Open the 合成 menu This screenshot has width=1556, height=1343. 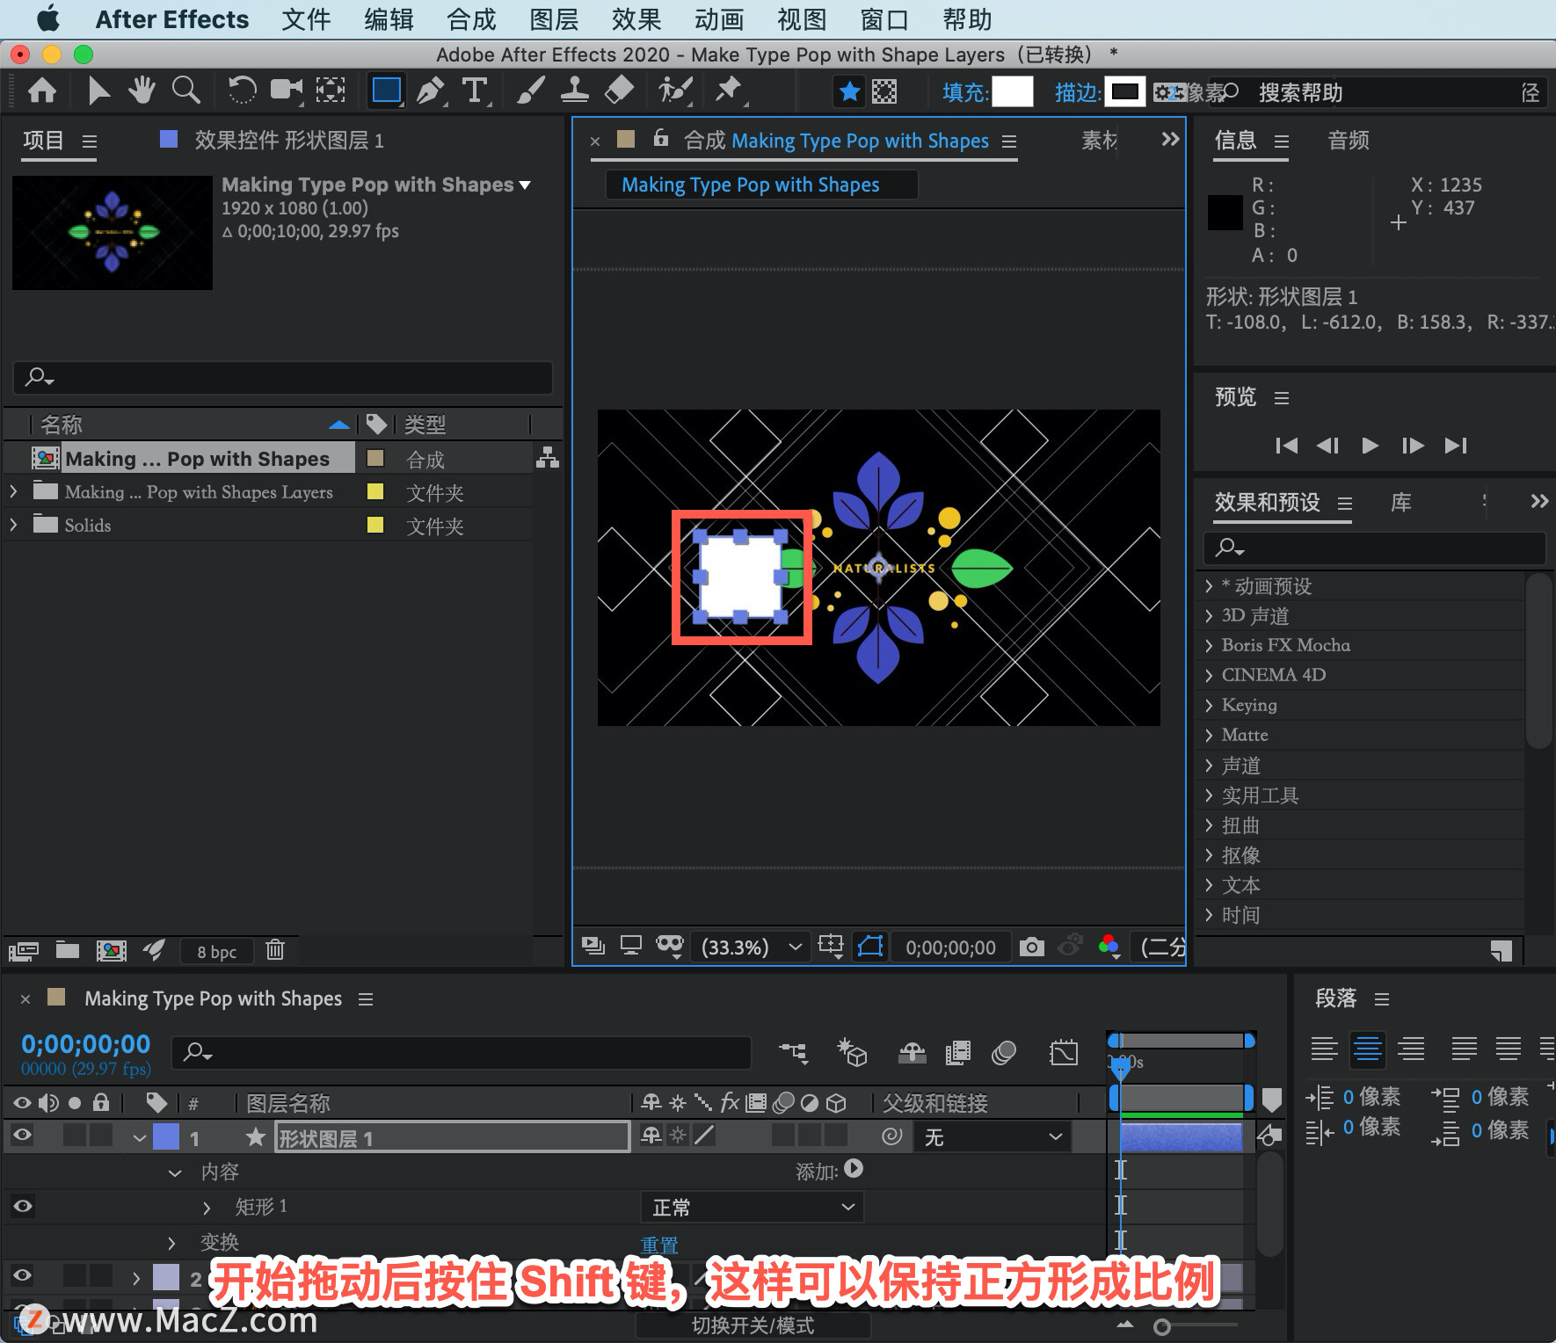[471, 19]
